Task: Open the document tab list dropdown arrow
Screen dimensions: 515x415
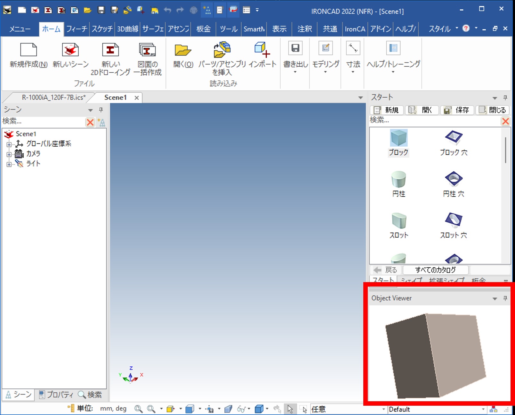Action: coord(360,98)
